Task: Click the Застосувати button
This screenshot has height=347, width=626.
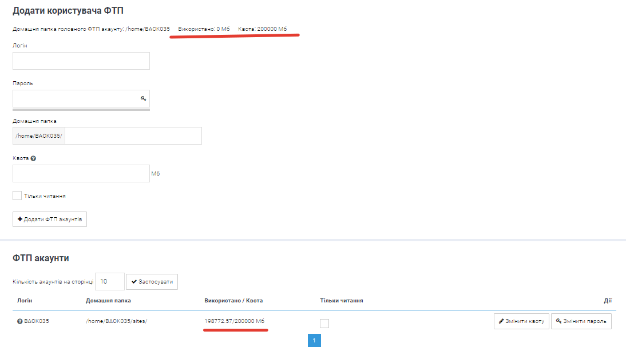Action: point(152,282)
